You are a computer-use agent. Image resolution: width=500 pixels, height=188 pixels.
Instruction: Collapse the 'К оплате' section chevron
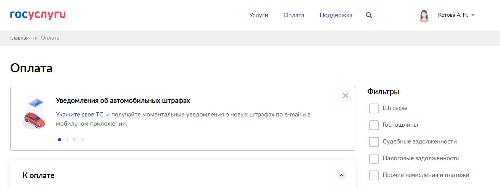(x=342, y=175)
